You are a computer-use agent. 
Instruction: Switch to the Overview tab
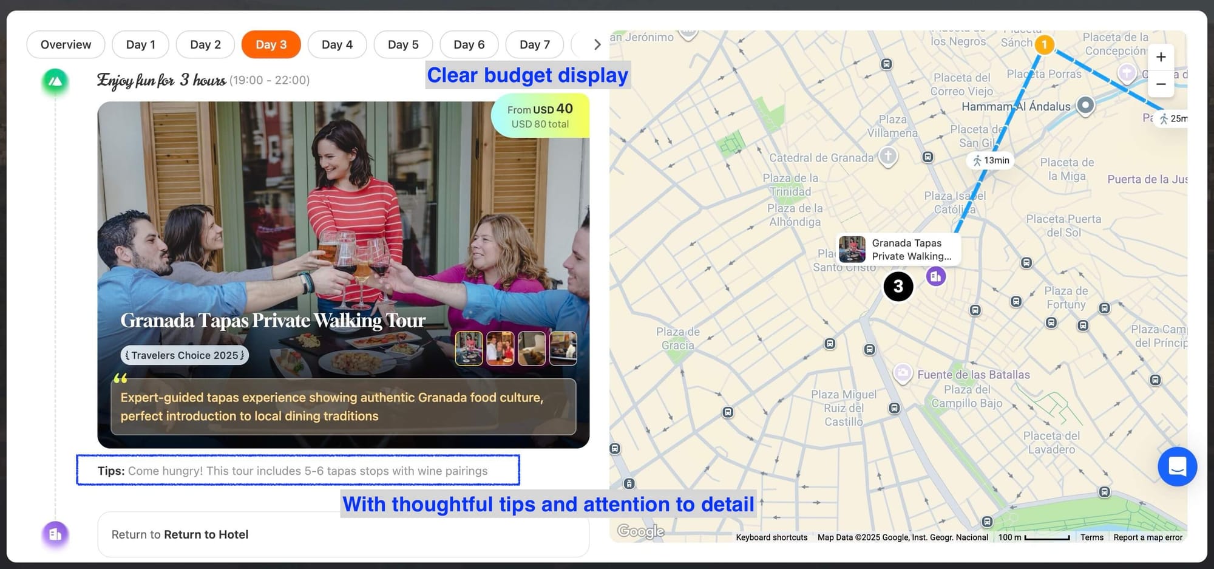(66, 44)
